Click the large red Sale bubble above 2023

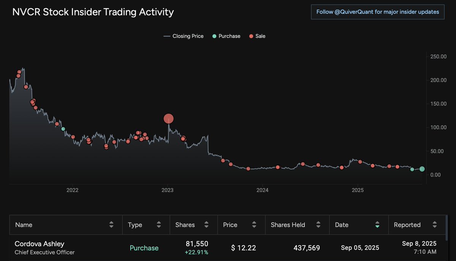[168, 119]
